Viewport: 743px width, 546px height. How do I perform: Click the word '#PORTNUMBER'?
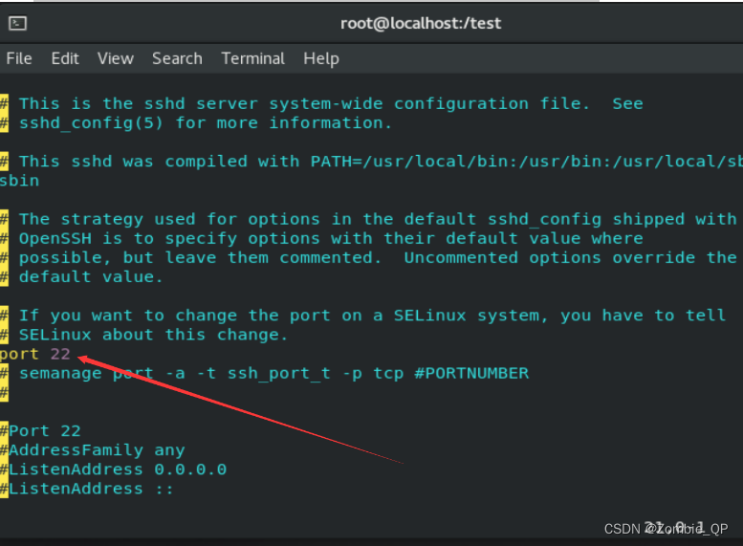click(471, 374)
